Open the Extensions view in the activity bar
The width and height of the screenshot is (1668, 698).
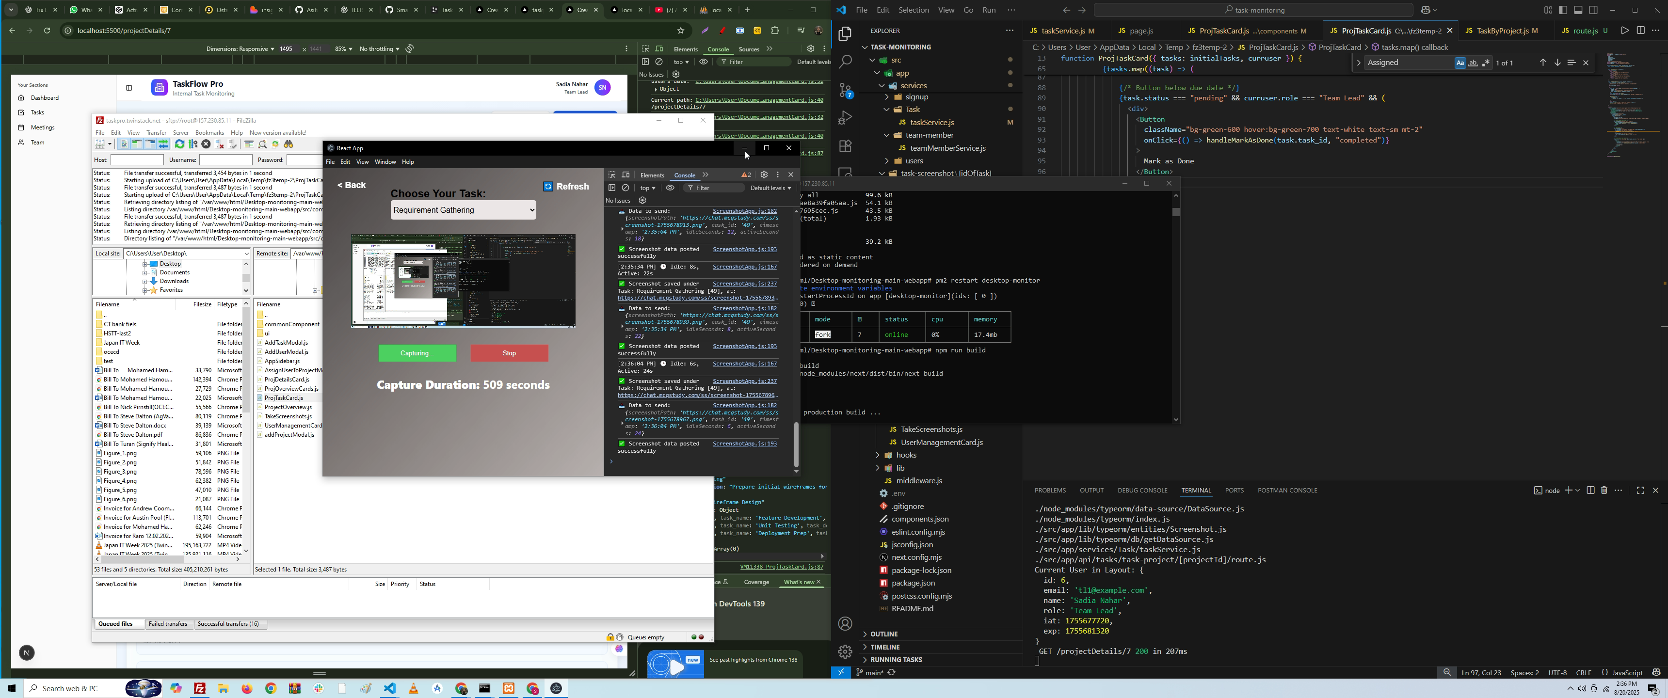point(845,146)
